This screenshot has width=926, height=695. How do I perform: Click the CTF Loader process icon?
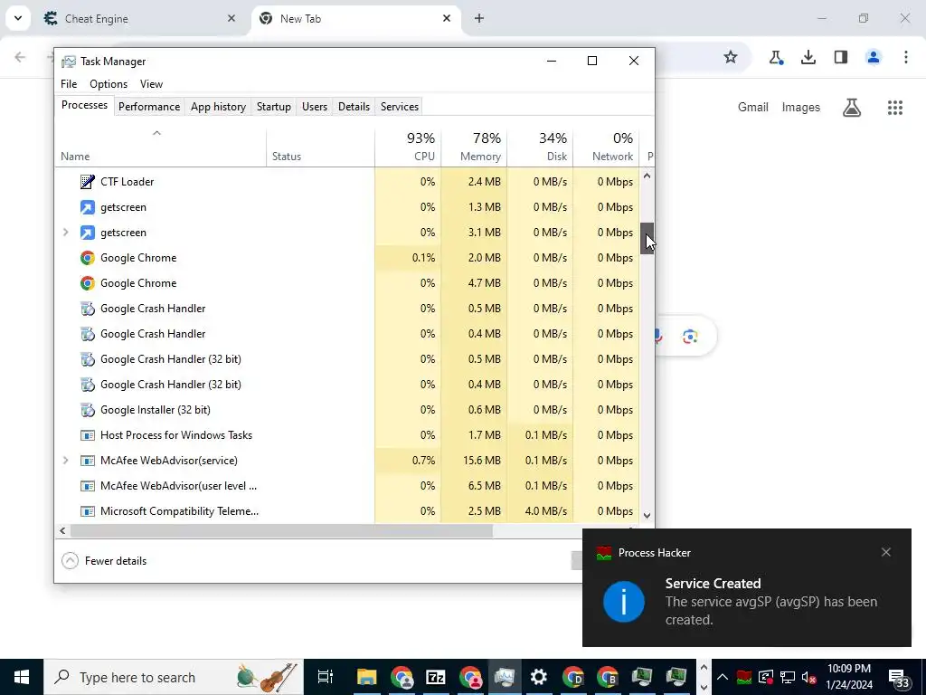point(88,181)
